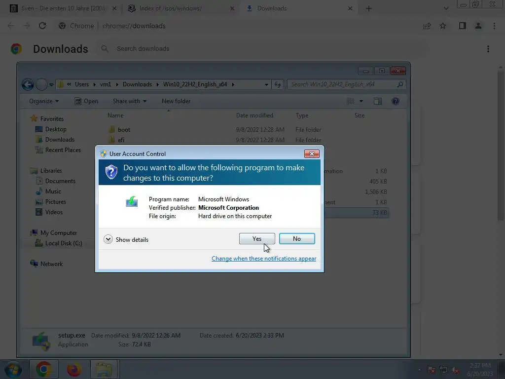
Task: Click Chrome share this page icon
Action: click(427, 26)
